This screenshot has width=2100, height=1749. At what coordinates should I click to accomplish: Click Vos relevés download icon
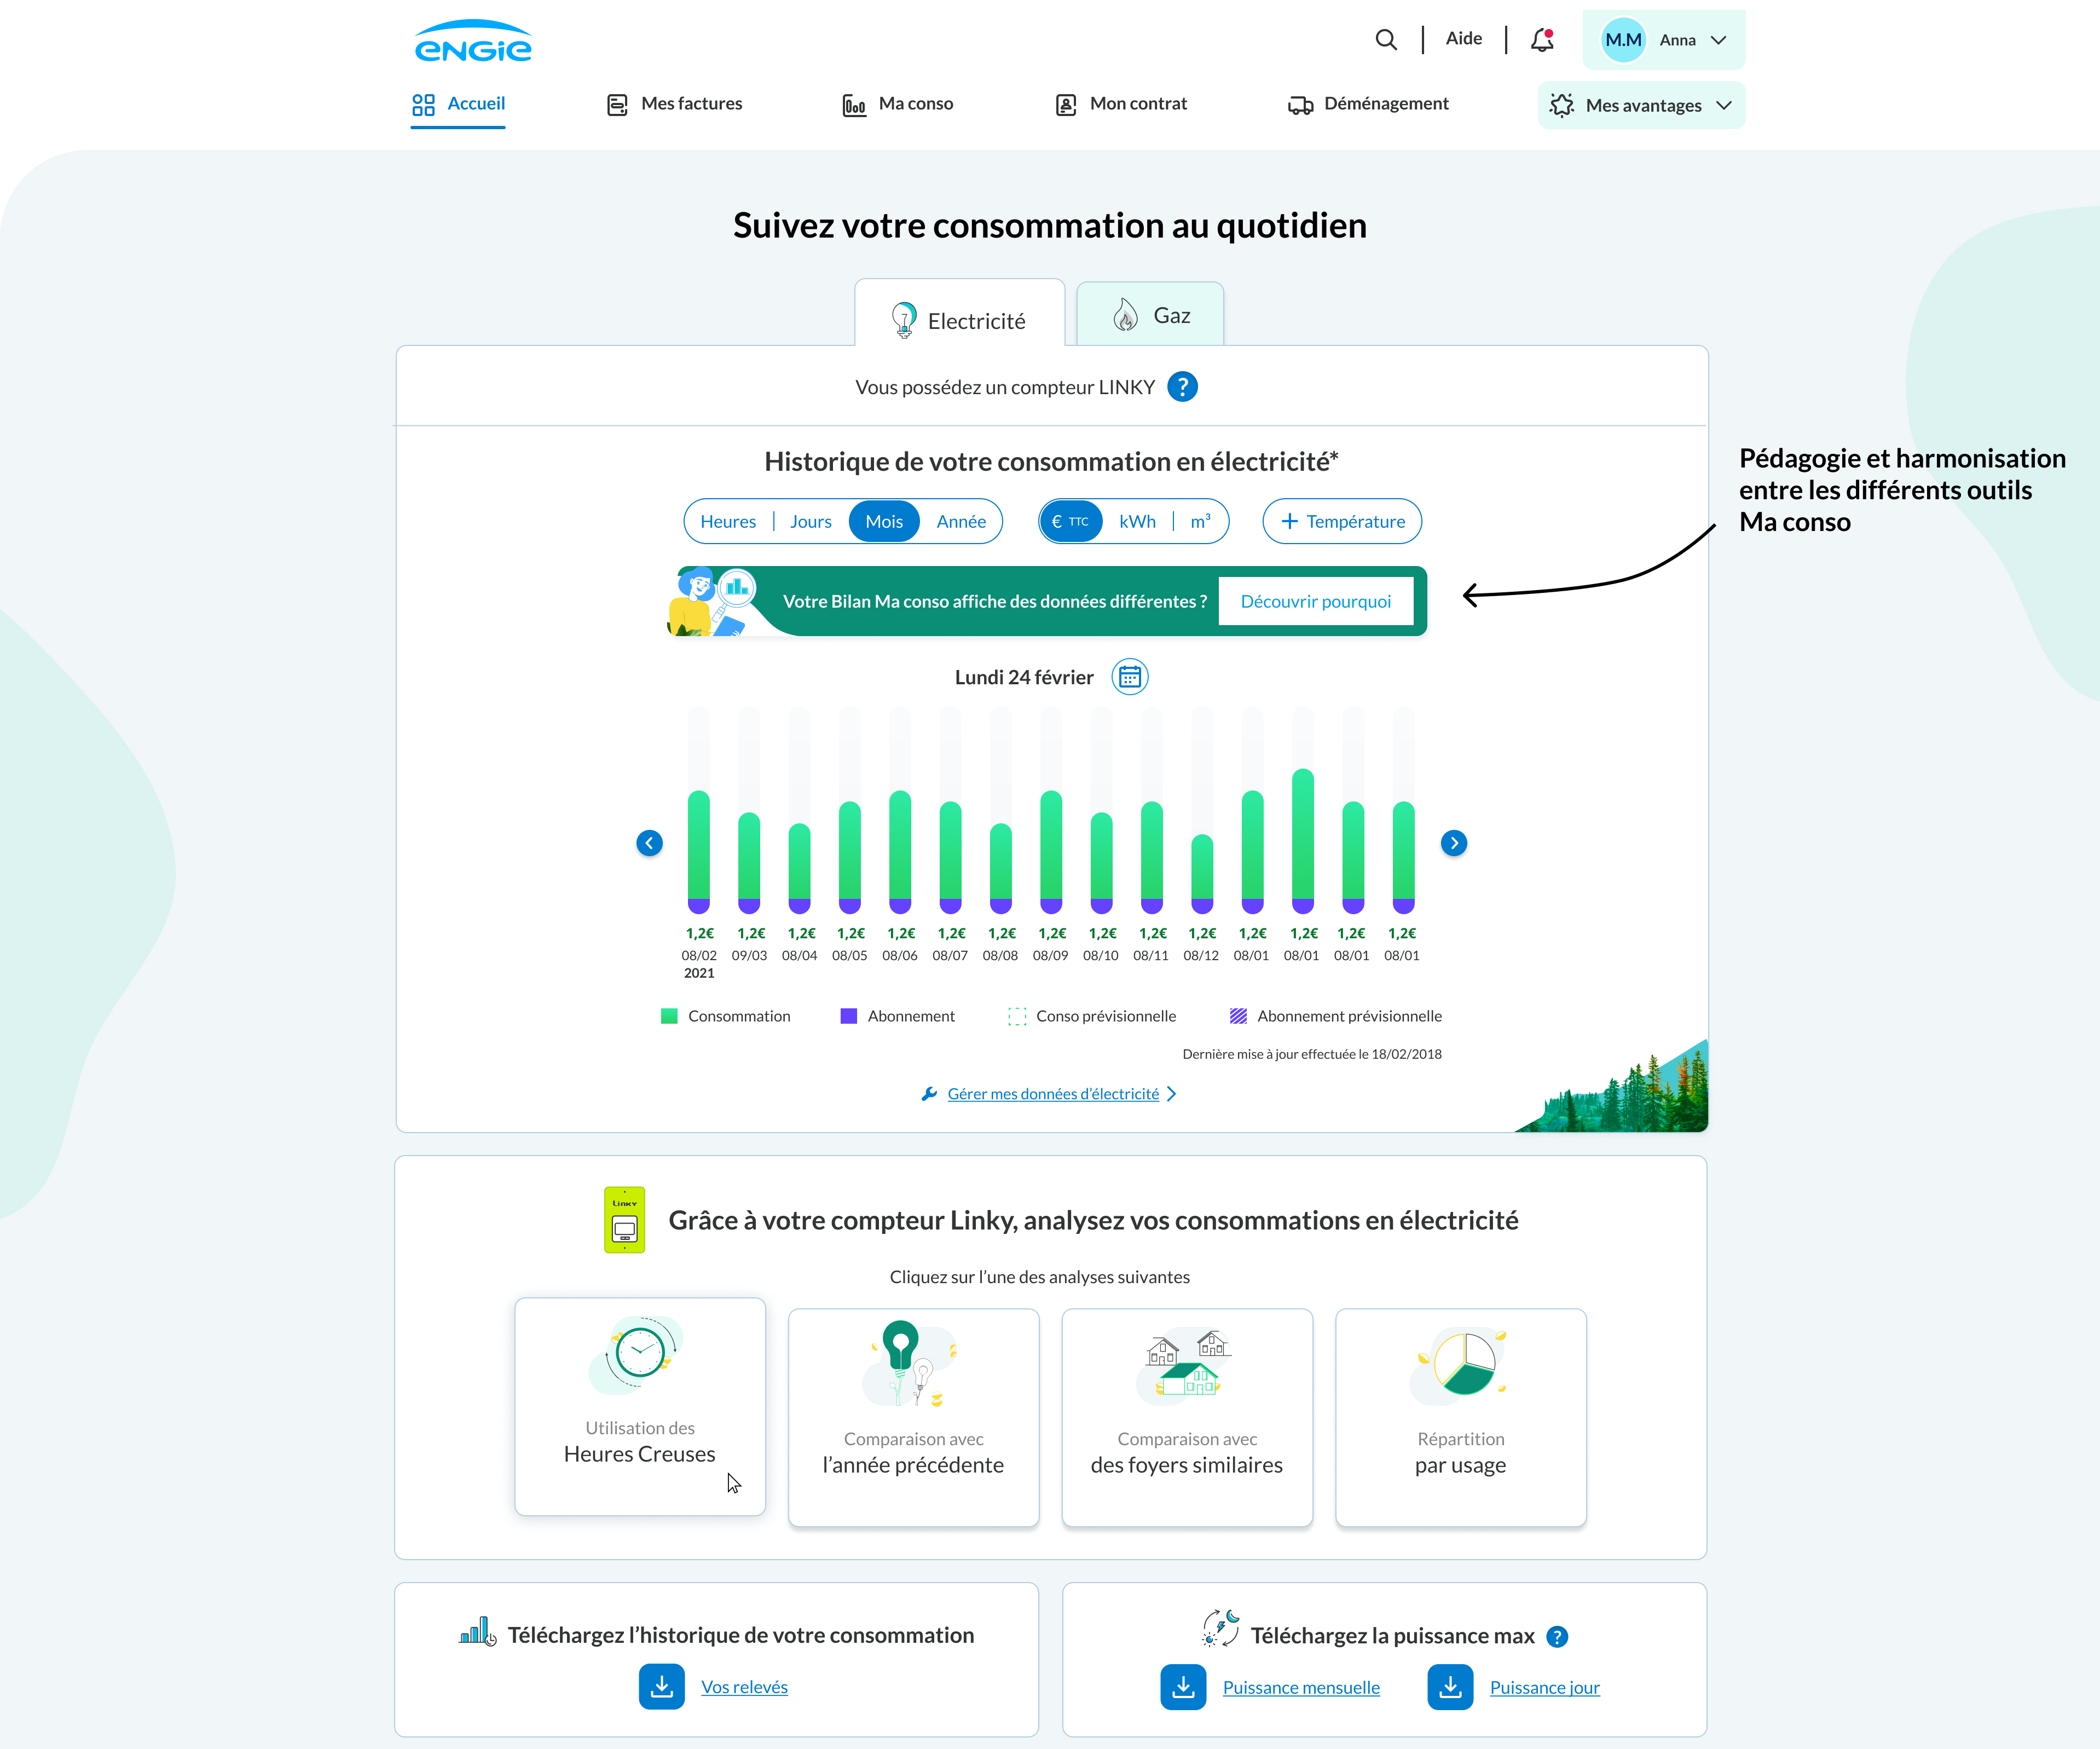(661, 1687)
